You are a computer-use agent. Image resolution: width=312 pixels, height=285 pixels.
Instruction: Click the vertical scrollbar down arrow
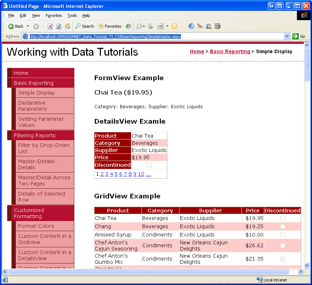tap(307, 265)
